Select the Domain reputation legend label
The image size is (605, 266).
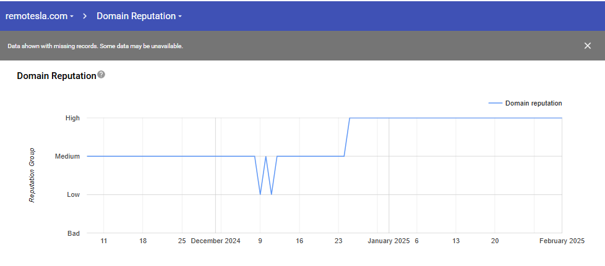click(x=533, y=103)
